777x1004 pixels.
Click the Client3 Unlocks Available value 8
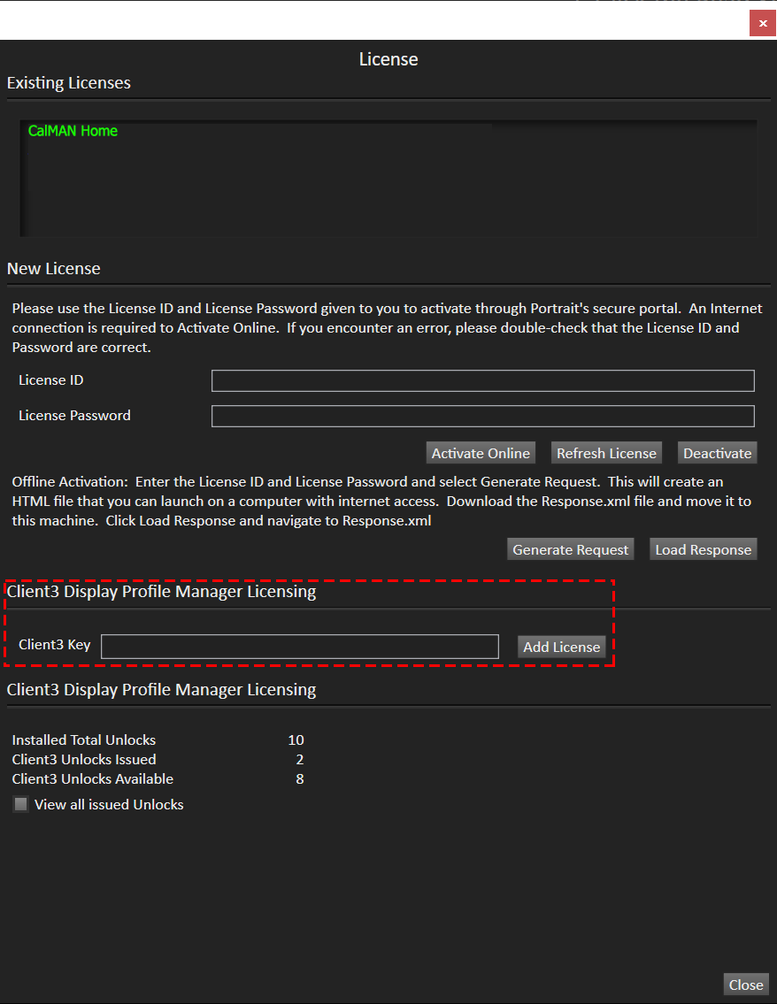click(x=300, y=778)
